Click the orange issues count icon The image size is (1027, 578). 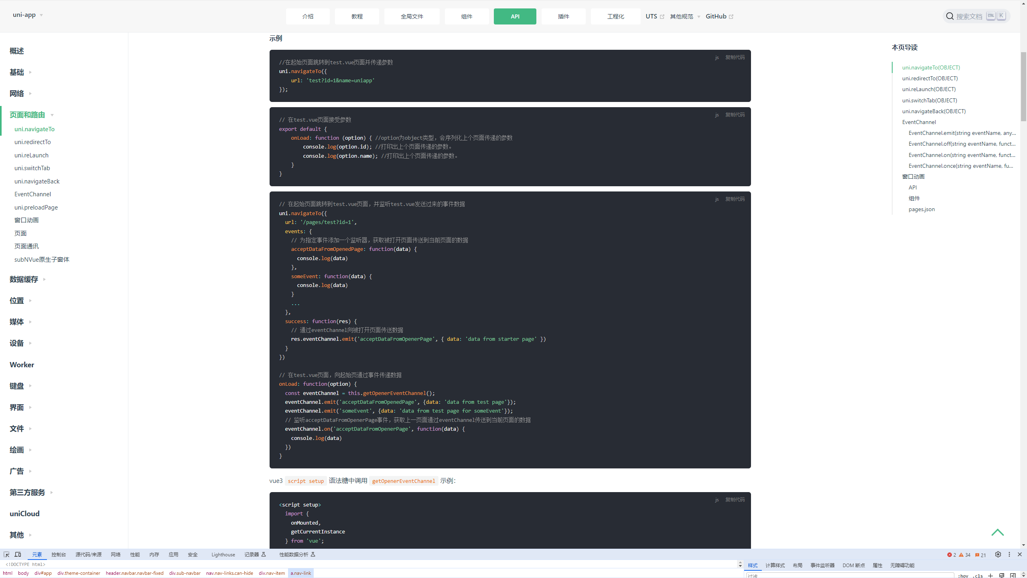tap(977, 555)
